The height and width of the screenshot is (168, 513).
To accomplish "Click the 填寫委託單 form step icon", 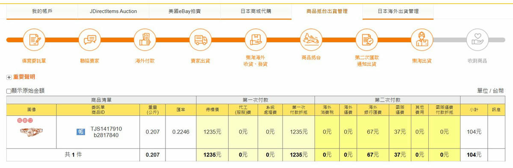I will 34,40.
